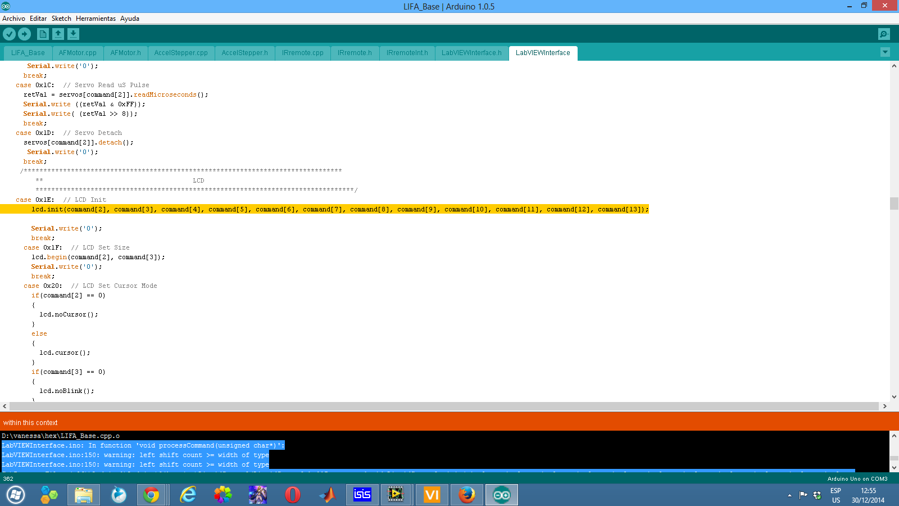Image resolution: width=899 pixels, height=506 pixels.
Task: Switch to the LabVIEWInterface.h tab
Action: pos(471,53)
